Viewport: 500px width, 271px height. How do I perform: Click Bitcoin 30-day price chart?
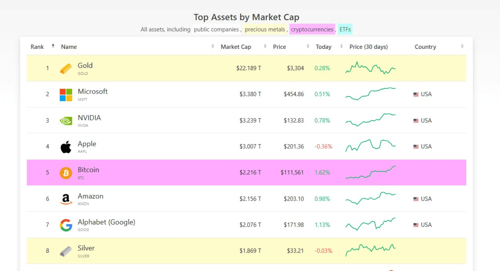[371, 172]
